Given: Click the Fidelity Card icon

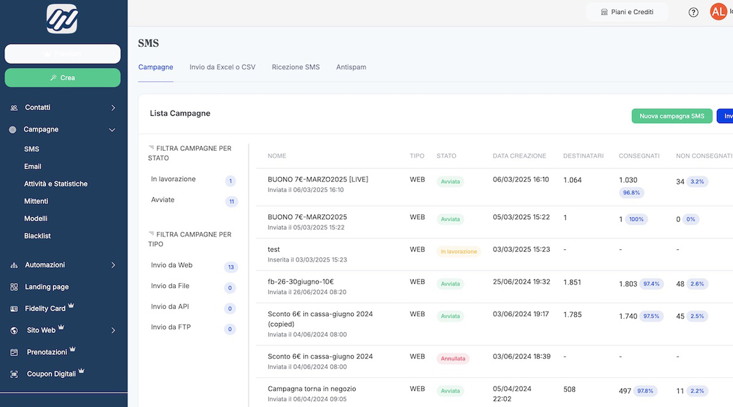Looking at the screenshot, I should [14, 309].
